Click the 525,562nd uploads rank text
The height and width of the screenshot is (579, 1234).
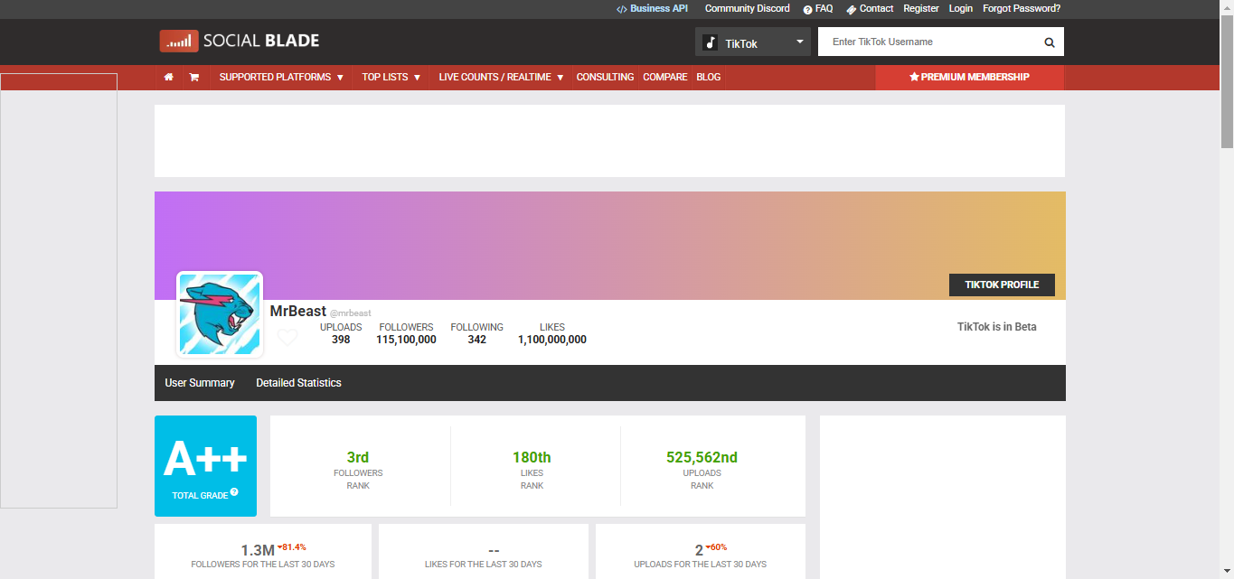[702, 457]
